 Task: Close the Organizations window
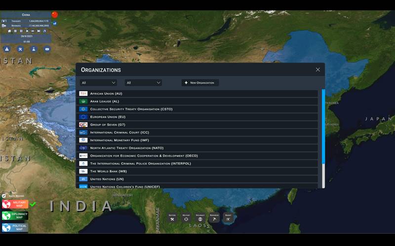[318, 70]
